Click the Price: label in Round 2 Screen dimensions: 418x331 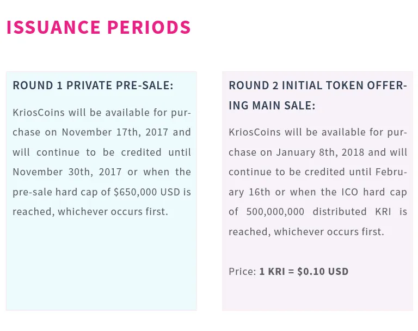coord(242,272)
